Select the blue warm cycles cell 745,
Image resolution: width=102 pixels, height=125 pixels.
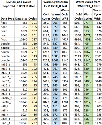pos(56,77)
